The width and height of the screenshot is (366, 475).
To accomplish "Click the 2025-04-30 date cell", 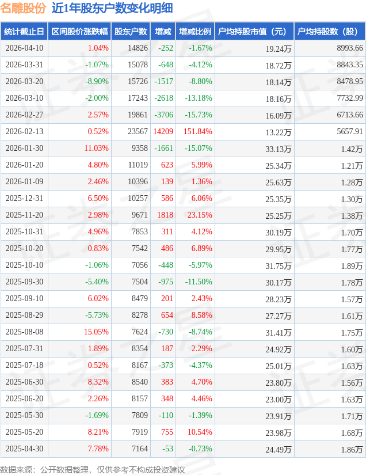I will 24,449.
